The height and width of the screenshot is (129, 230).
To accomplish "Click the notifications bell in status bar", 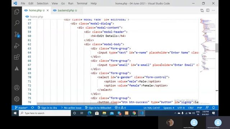I will 213,107.
